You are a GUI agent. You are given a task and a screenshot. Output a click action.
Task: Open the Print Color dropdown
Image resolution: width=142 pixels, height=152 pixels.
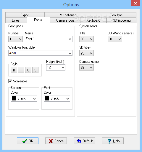click(57, 98)
